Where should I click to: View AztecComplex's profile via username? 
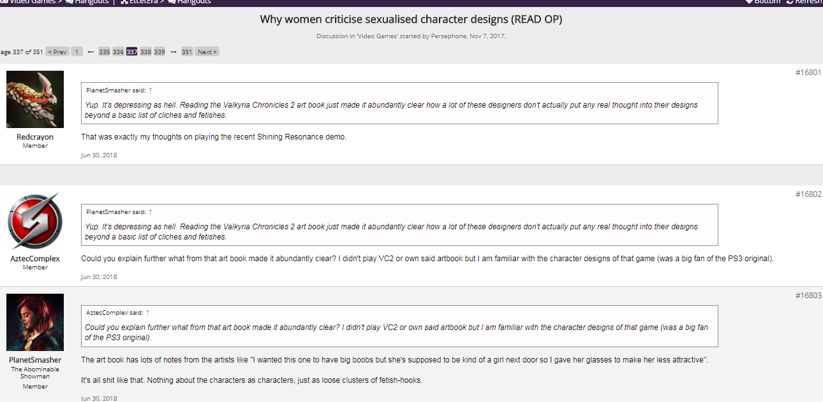(x=35, y=259)
